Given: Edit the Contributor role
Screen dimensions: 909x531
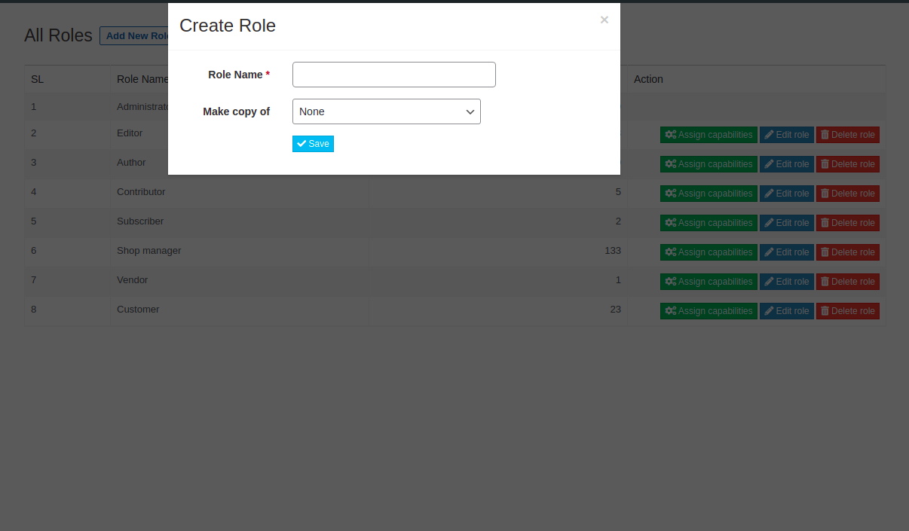Looking at the screenshot, I should coord(787,194).
